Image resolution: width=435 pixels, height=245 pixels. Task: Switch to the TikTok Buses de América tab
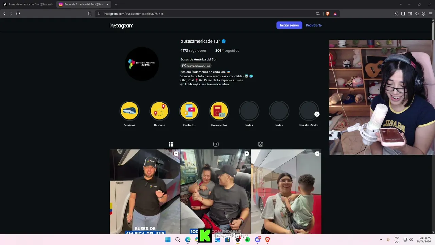[x=28, y=4]
